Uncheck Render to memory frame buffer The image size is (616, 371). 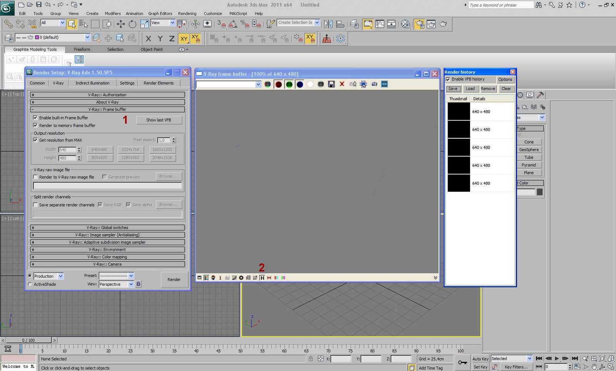pyautogui.click(x=35, y=125)
